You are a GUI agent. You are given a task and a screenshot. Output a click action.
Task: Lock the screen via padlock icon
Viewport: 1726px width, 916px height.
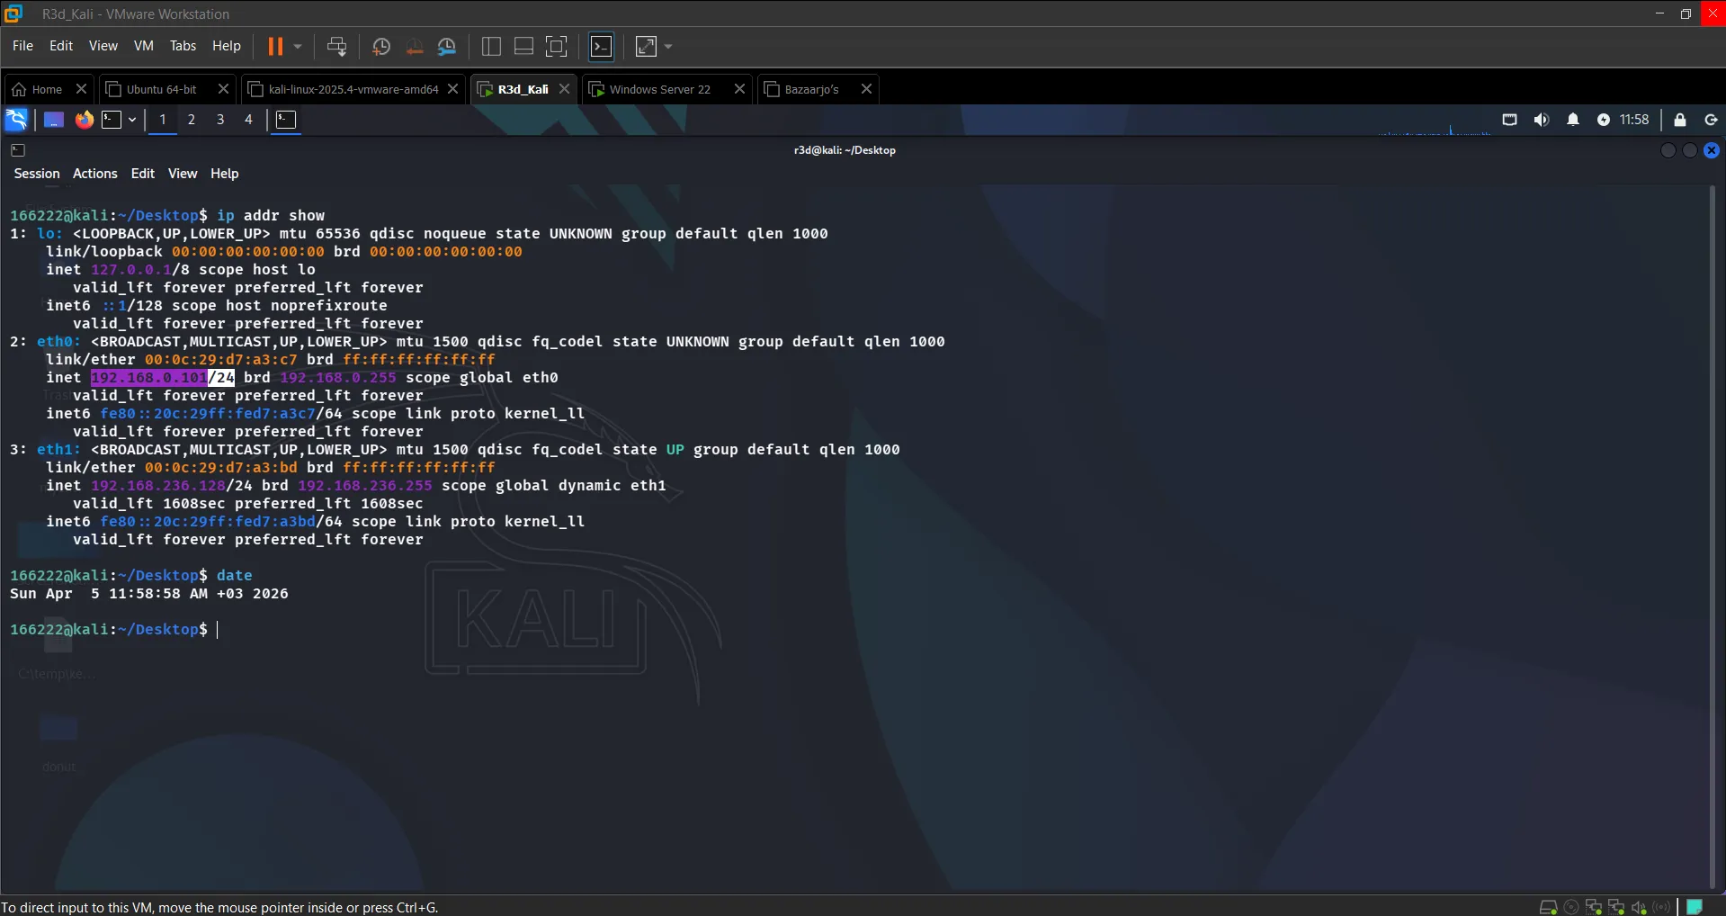[1680, 120]
